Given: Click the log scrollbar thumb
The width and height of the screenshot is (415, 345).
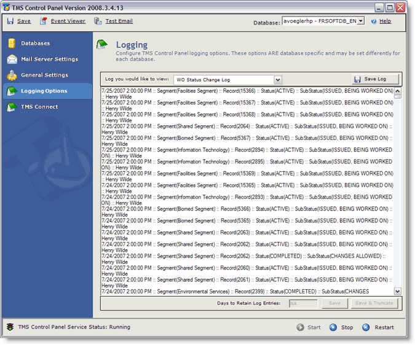Looking at the screenshot, I should (398, 96).
